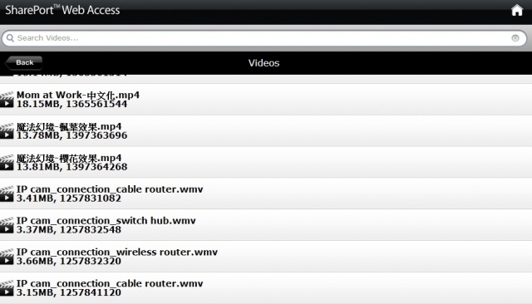Select details 3.15MB, 1257841120
Screen dimensions: 532x304
pyautogui.click(x=69, y=293)
